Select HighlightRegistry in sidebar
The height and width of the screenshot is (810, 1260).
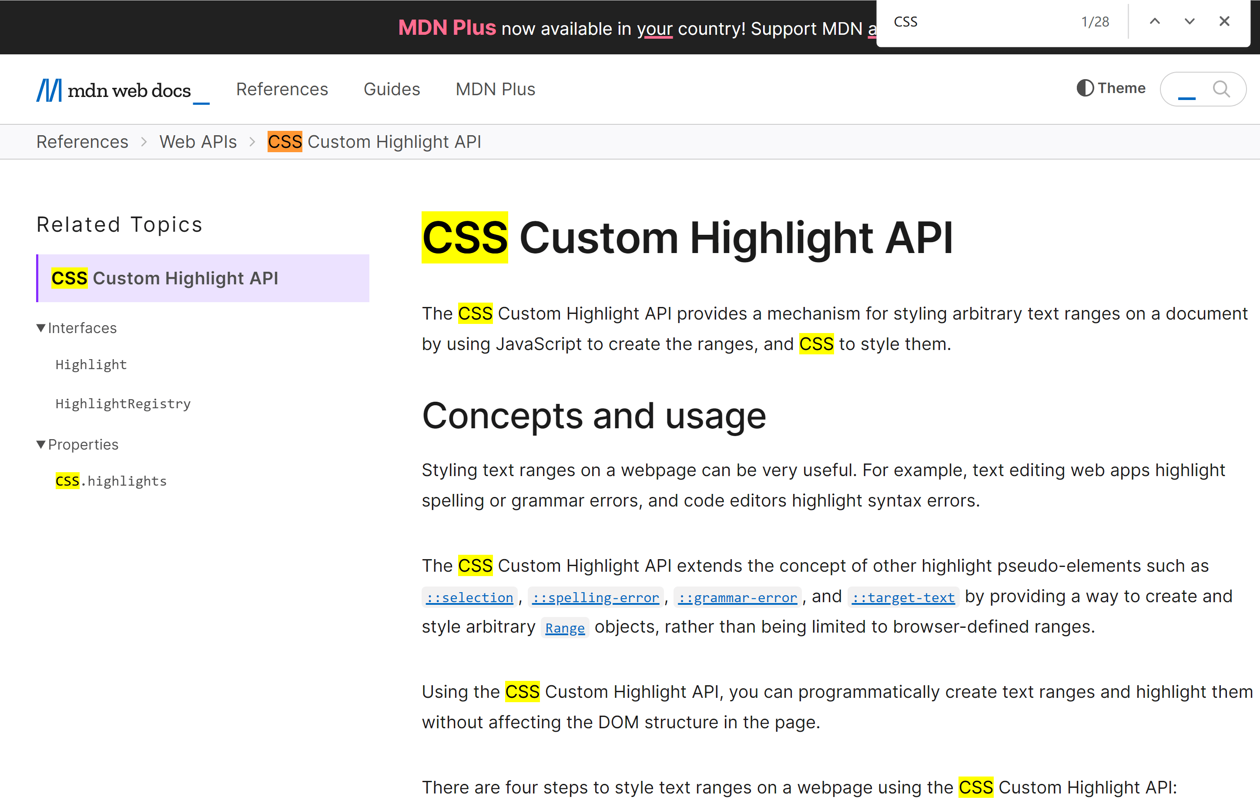(x=123, y=403)
